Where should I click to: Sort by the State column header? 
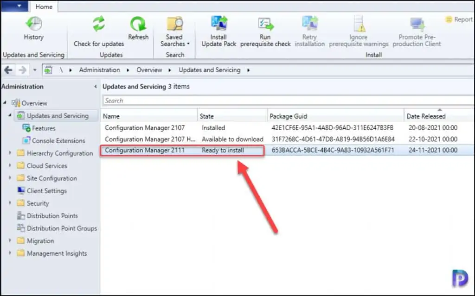pos(232,116)
